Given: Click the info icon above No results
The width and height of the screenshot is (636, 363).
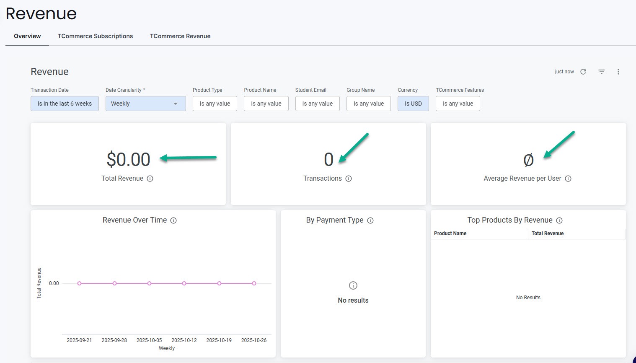Looking at the screenshot, I should 353,285.
